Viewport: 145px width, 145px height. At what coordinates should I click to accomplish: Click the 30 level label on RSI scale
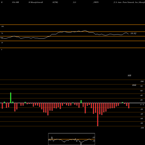pyautogui.click(x=2, y=43)
